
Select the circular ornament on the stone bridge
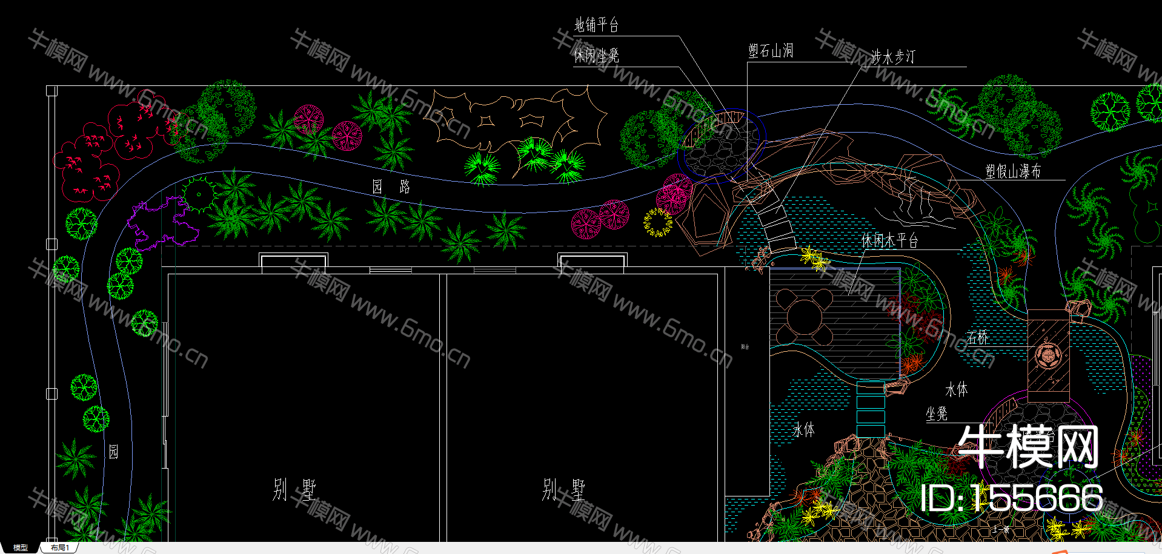[x=1047, y=355]
